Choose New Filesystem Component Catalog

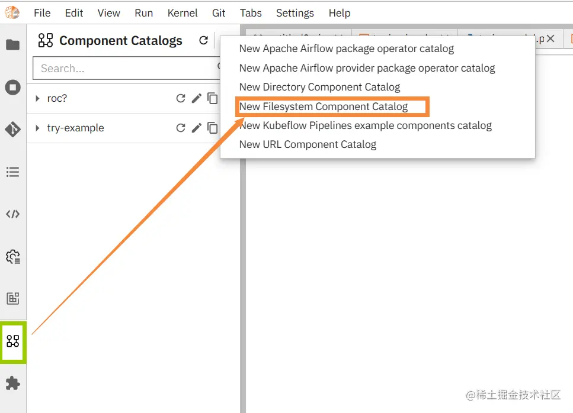[324, 107]
